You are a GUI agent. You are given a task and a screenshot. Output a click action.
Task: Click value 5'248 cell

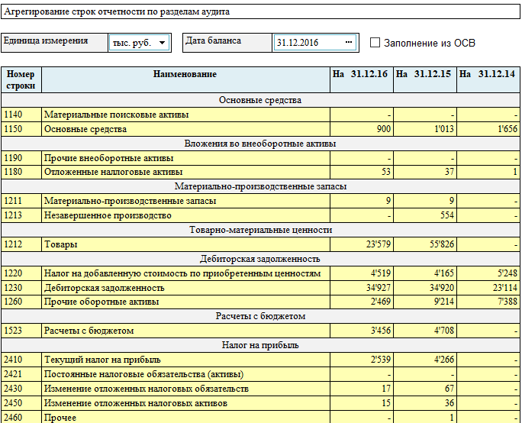[x=488, y=273]
